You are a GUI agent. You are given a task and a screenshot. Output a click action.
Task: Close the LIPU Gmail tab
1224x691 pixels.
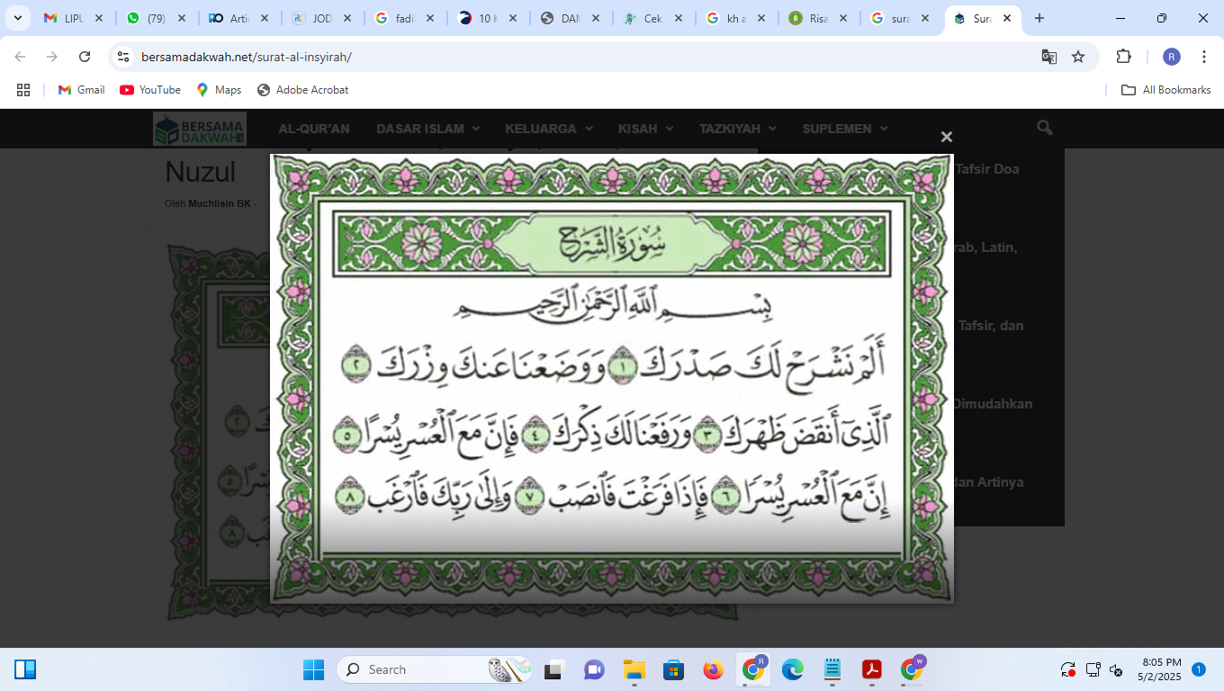[x=99, y=18]
